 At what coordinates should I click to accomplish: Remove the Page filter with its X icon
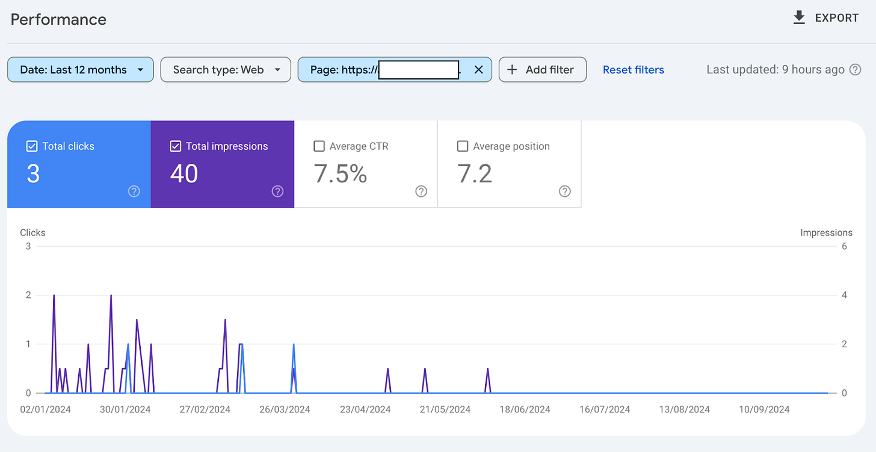[478, 70]
